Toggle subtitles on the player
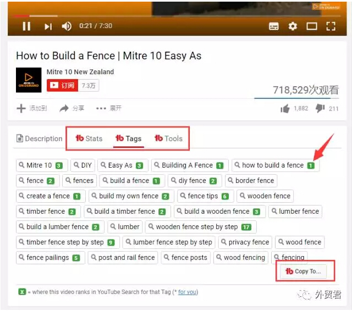The height and width of the screenshot is (311, 352). click(274, 26)
